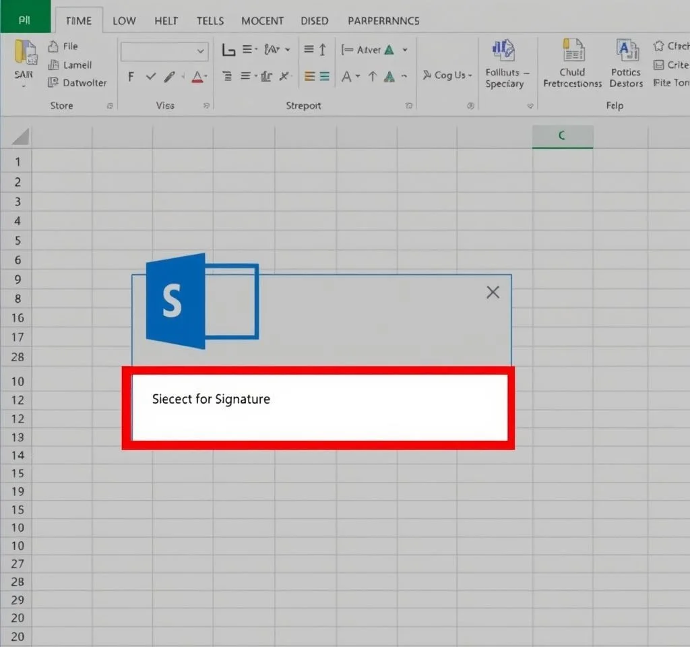Image resolution: width=690 pixels, height=647 pixels.
Task: Click the caret icon after lower green A
Action: pyautogui.click(x=404, y=76)
